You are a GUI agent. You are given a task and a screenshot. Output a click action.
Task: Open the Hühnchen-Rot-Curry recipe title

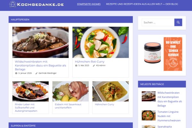(90, 62)
